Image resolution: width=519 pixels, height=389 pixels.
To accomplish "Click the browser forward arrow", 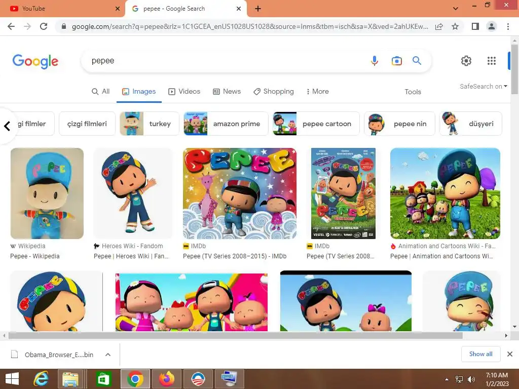I will coord(27,26).
